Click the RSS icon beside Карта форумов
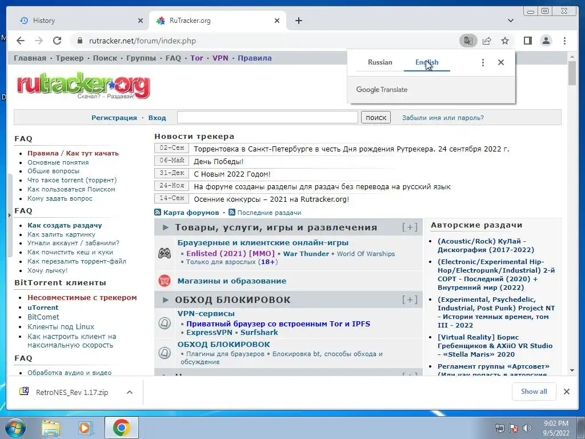The height and width of the screenshot is (439, 585). pos(158,213)
